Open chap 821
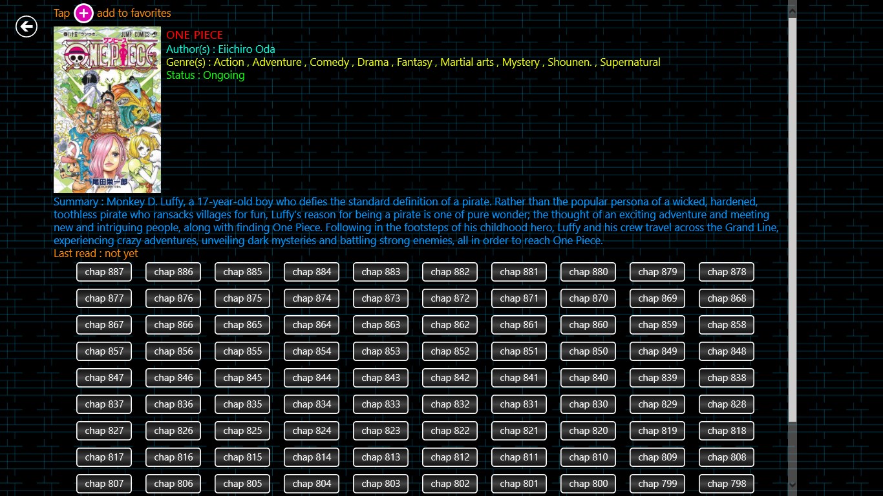This screenshot has width=883, height=496. [519, 431]
